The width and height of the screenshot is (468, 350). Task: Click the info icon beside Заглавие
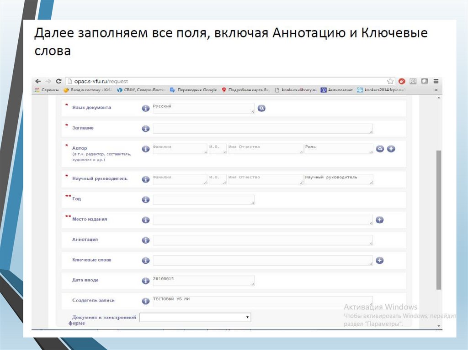146,129
